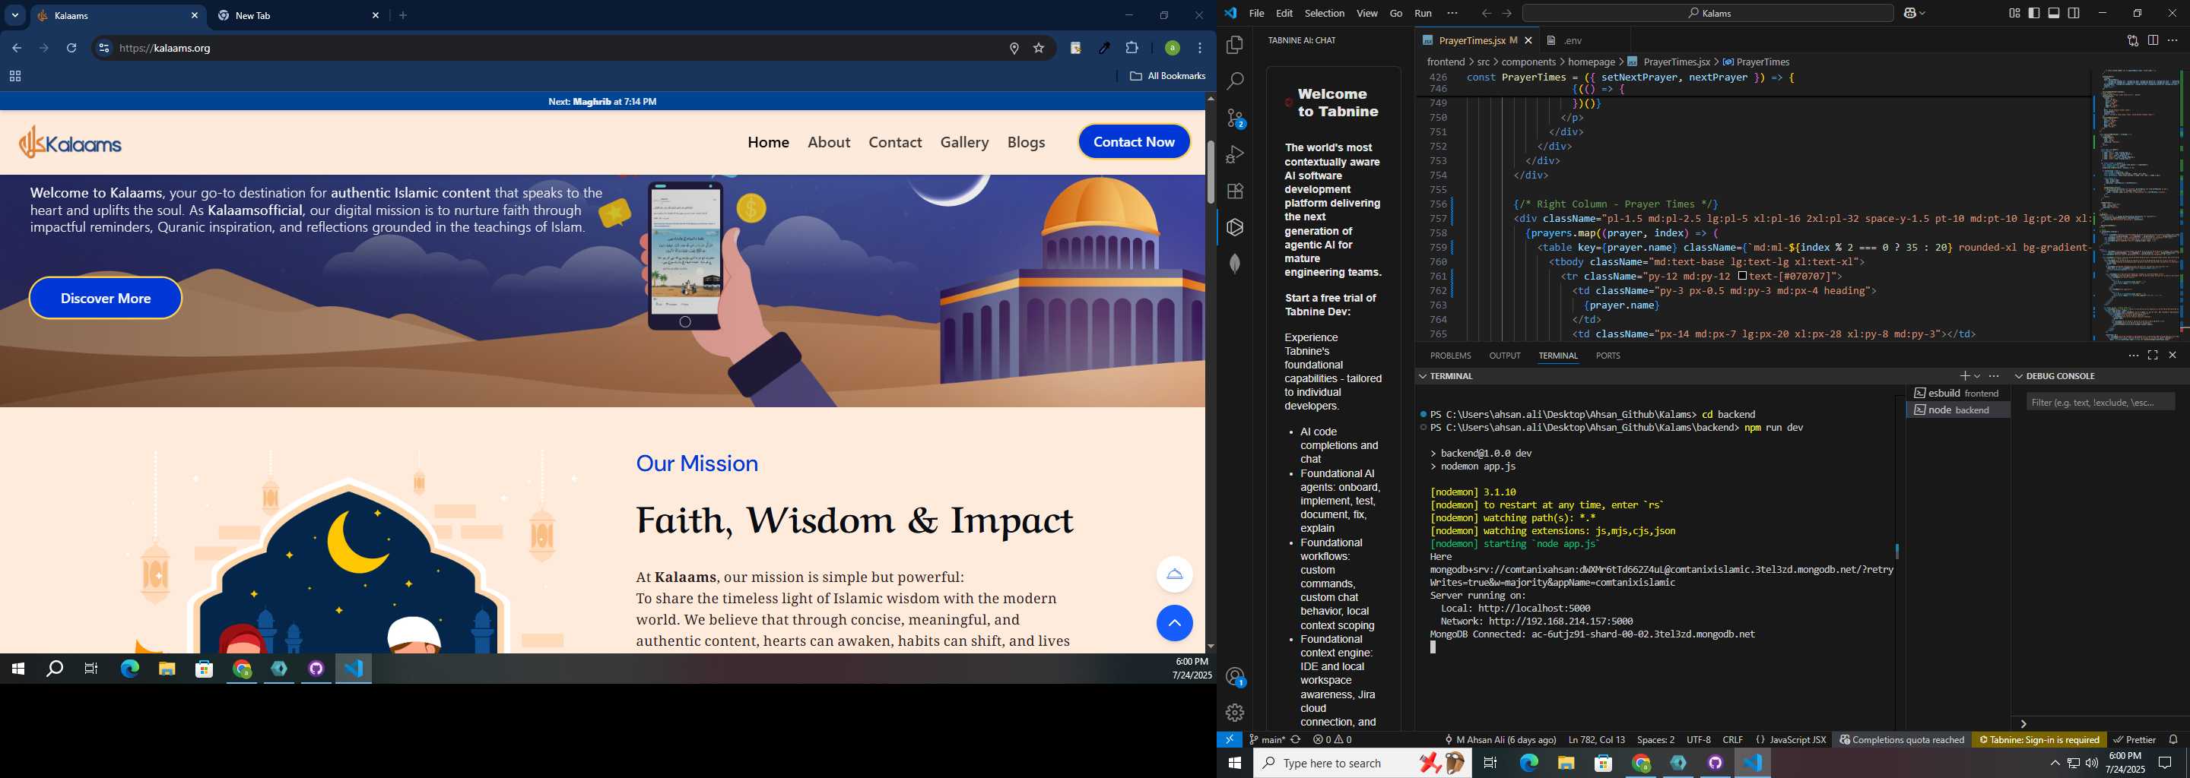Toggle the bottom panel in VS Code

[x=2054, y=14]
